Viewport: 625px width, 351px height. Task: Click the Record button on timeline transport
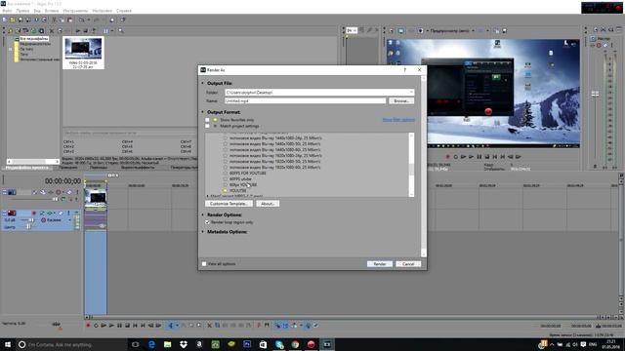[x=88, y=326]
